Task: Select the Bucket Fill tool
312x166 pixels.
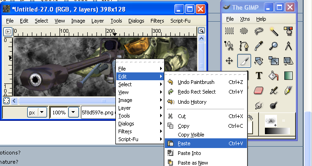Action: point(274,76)
